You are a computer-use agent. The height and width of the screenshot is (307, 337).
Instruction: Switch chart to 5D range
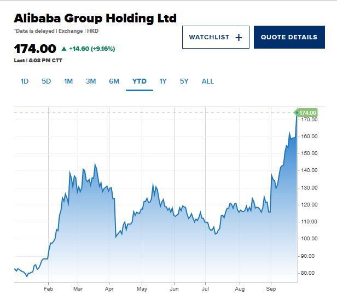pos(47,81)
